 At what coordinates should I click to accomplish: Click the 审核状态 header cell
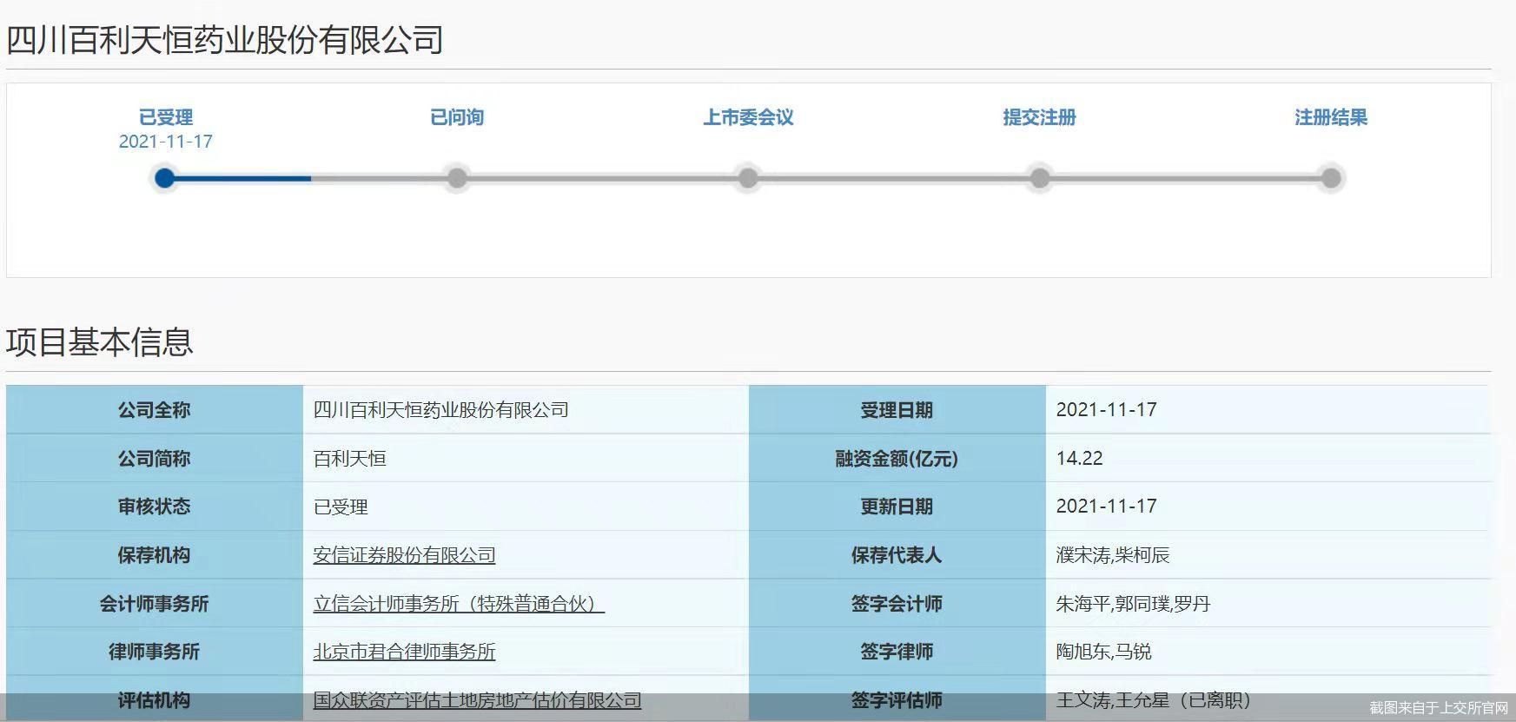(x=155, y=507)
